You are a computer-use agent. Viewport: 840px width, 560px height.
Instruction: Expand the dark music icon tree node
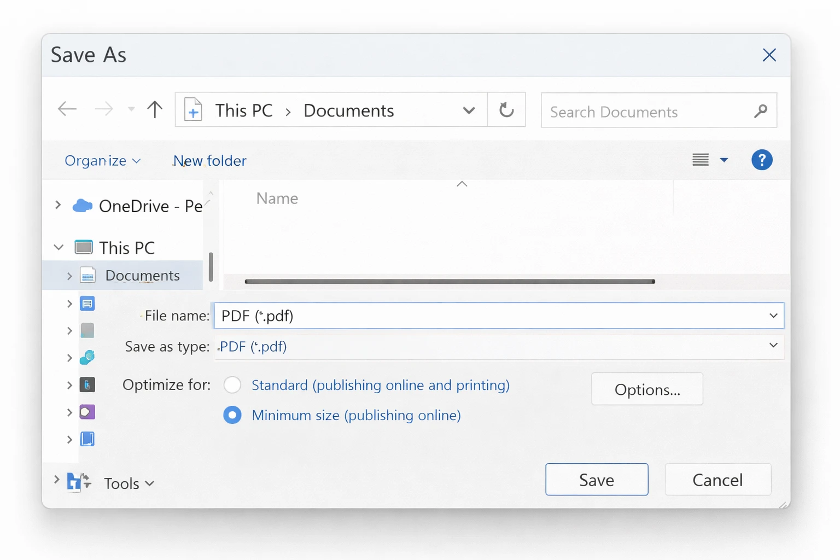tap(69, 385)
